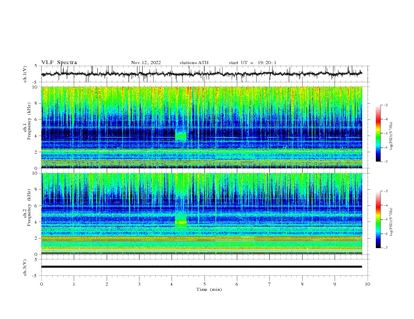
Task: Click the ch.1 "Frequency (kHz)" axis title
Action: (x=29, y=121)
